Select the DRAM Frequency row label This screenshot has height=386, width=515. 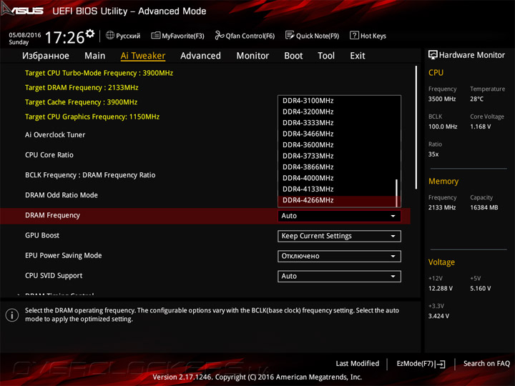52,215
